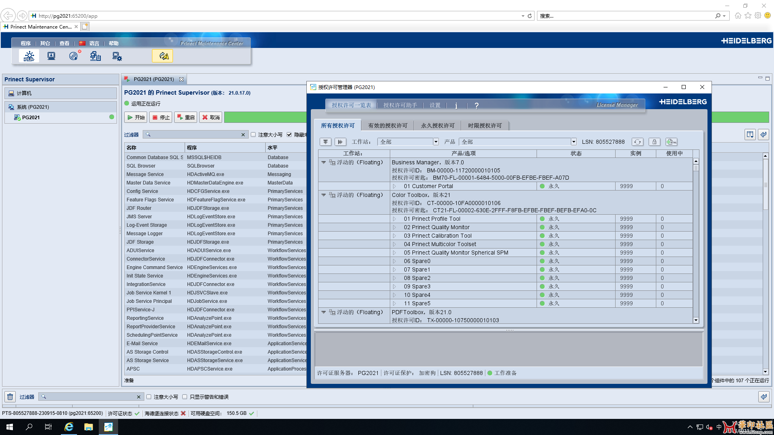The width and height of the screenshot is (774, 435).
Task: Click the 重启 button
Action: 186,117
